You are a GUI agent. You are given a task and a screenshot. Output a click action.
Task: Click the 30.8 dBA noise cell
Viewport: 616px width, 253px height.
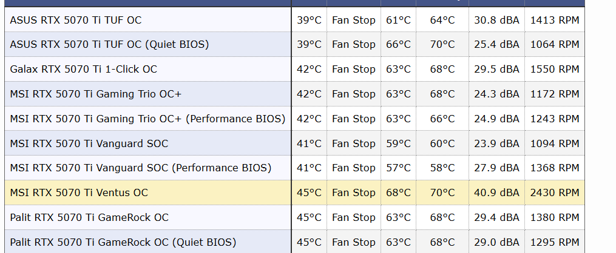point(496,20)
